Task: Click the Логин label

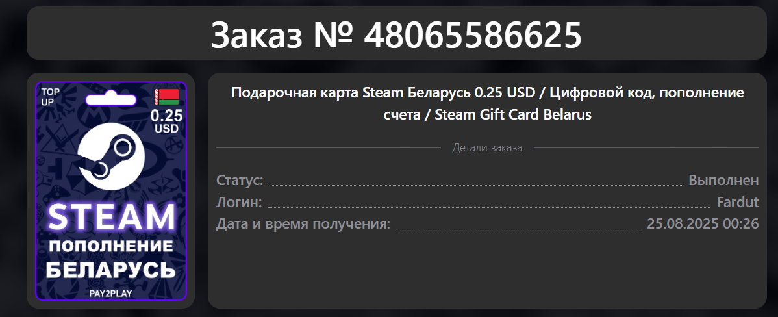Action: tap(239, 202)
